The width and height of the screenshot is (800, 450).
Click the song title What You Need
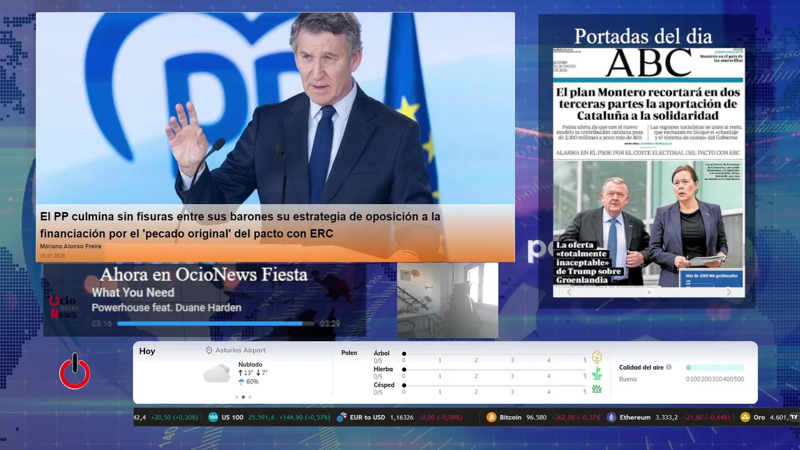click(132, 292)
